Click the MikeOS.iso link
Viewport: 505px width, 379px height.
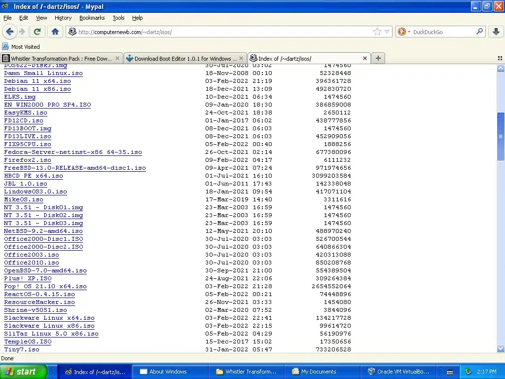click(x=24, y=199)
